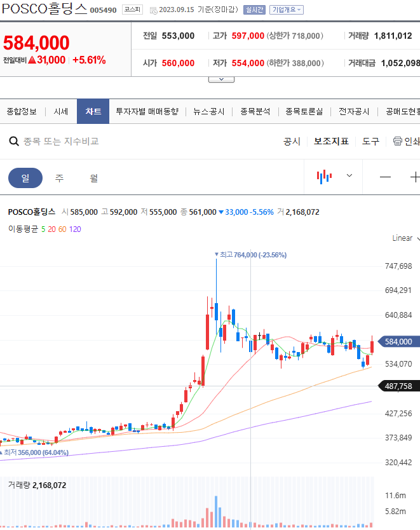420x530 pixels.
Task: Open the 종목분석 tab
Action: 255,112
